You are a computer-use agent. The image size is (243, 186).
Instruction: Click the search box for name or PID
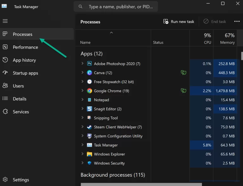click(x=116, y=7)
